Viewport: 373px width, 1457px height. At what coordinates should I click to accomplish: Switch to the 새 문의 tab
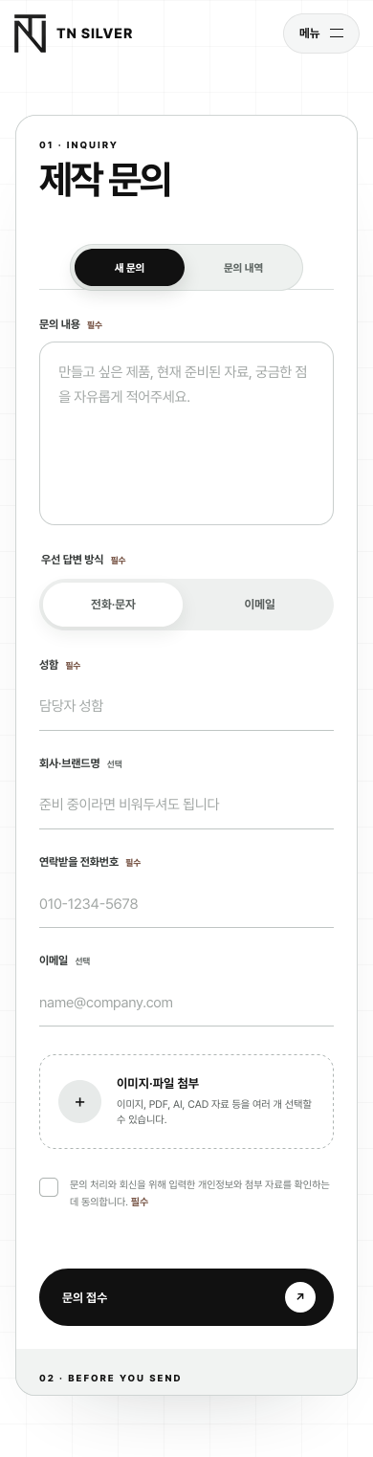point(129,268)
